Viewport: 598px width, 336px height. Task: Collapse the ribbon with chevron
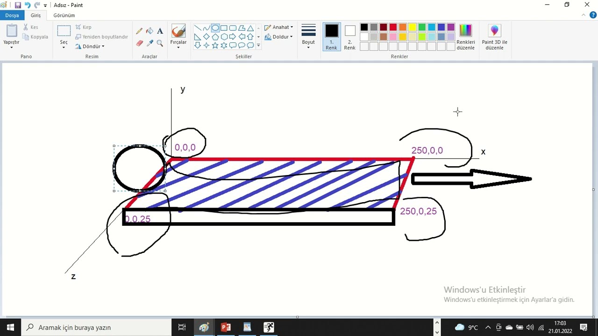tap(584, 15)
